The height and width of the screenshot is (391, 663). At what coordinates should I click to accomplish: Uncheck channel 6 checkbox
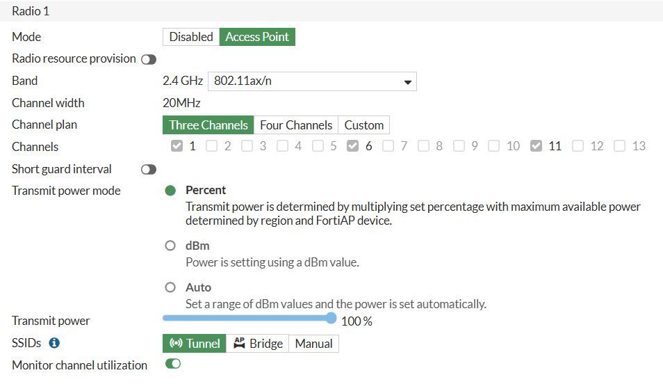353,146
